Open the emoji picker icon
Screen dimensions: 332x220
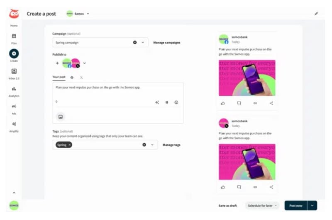[x=176, y=102]
